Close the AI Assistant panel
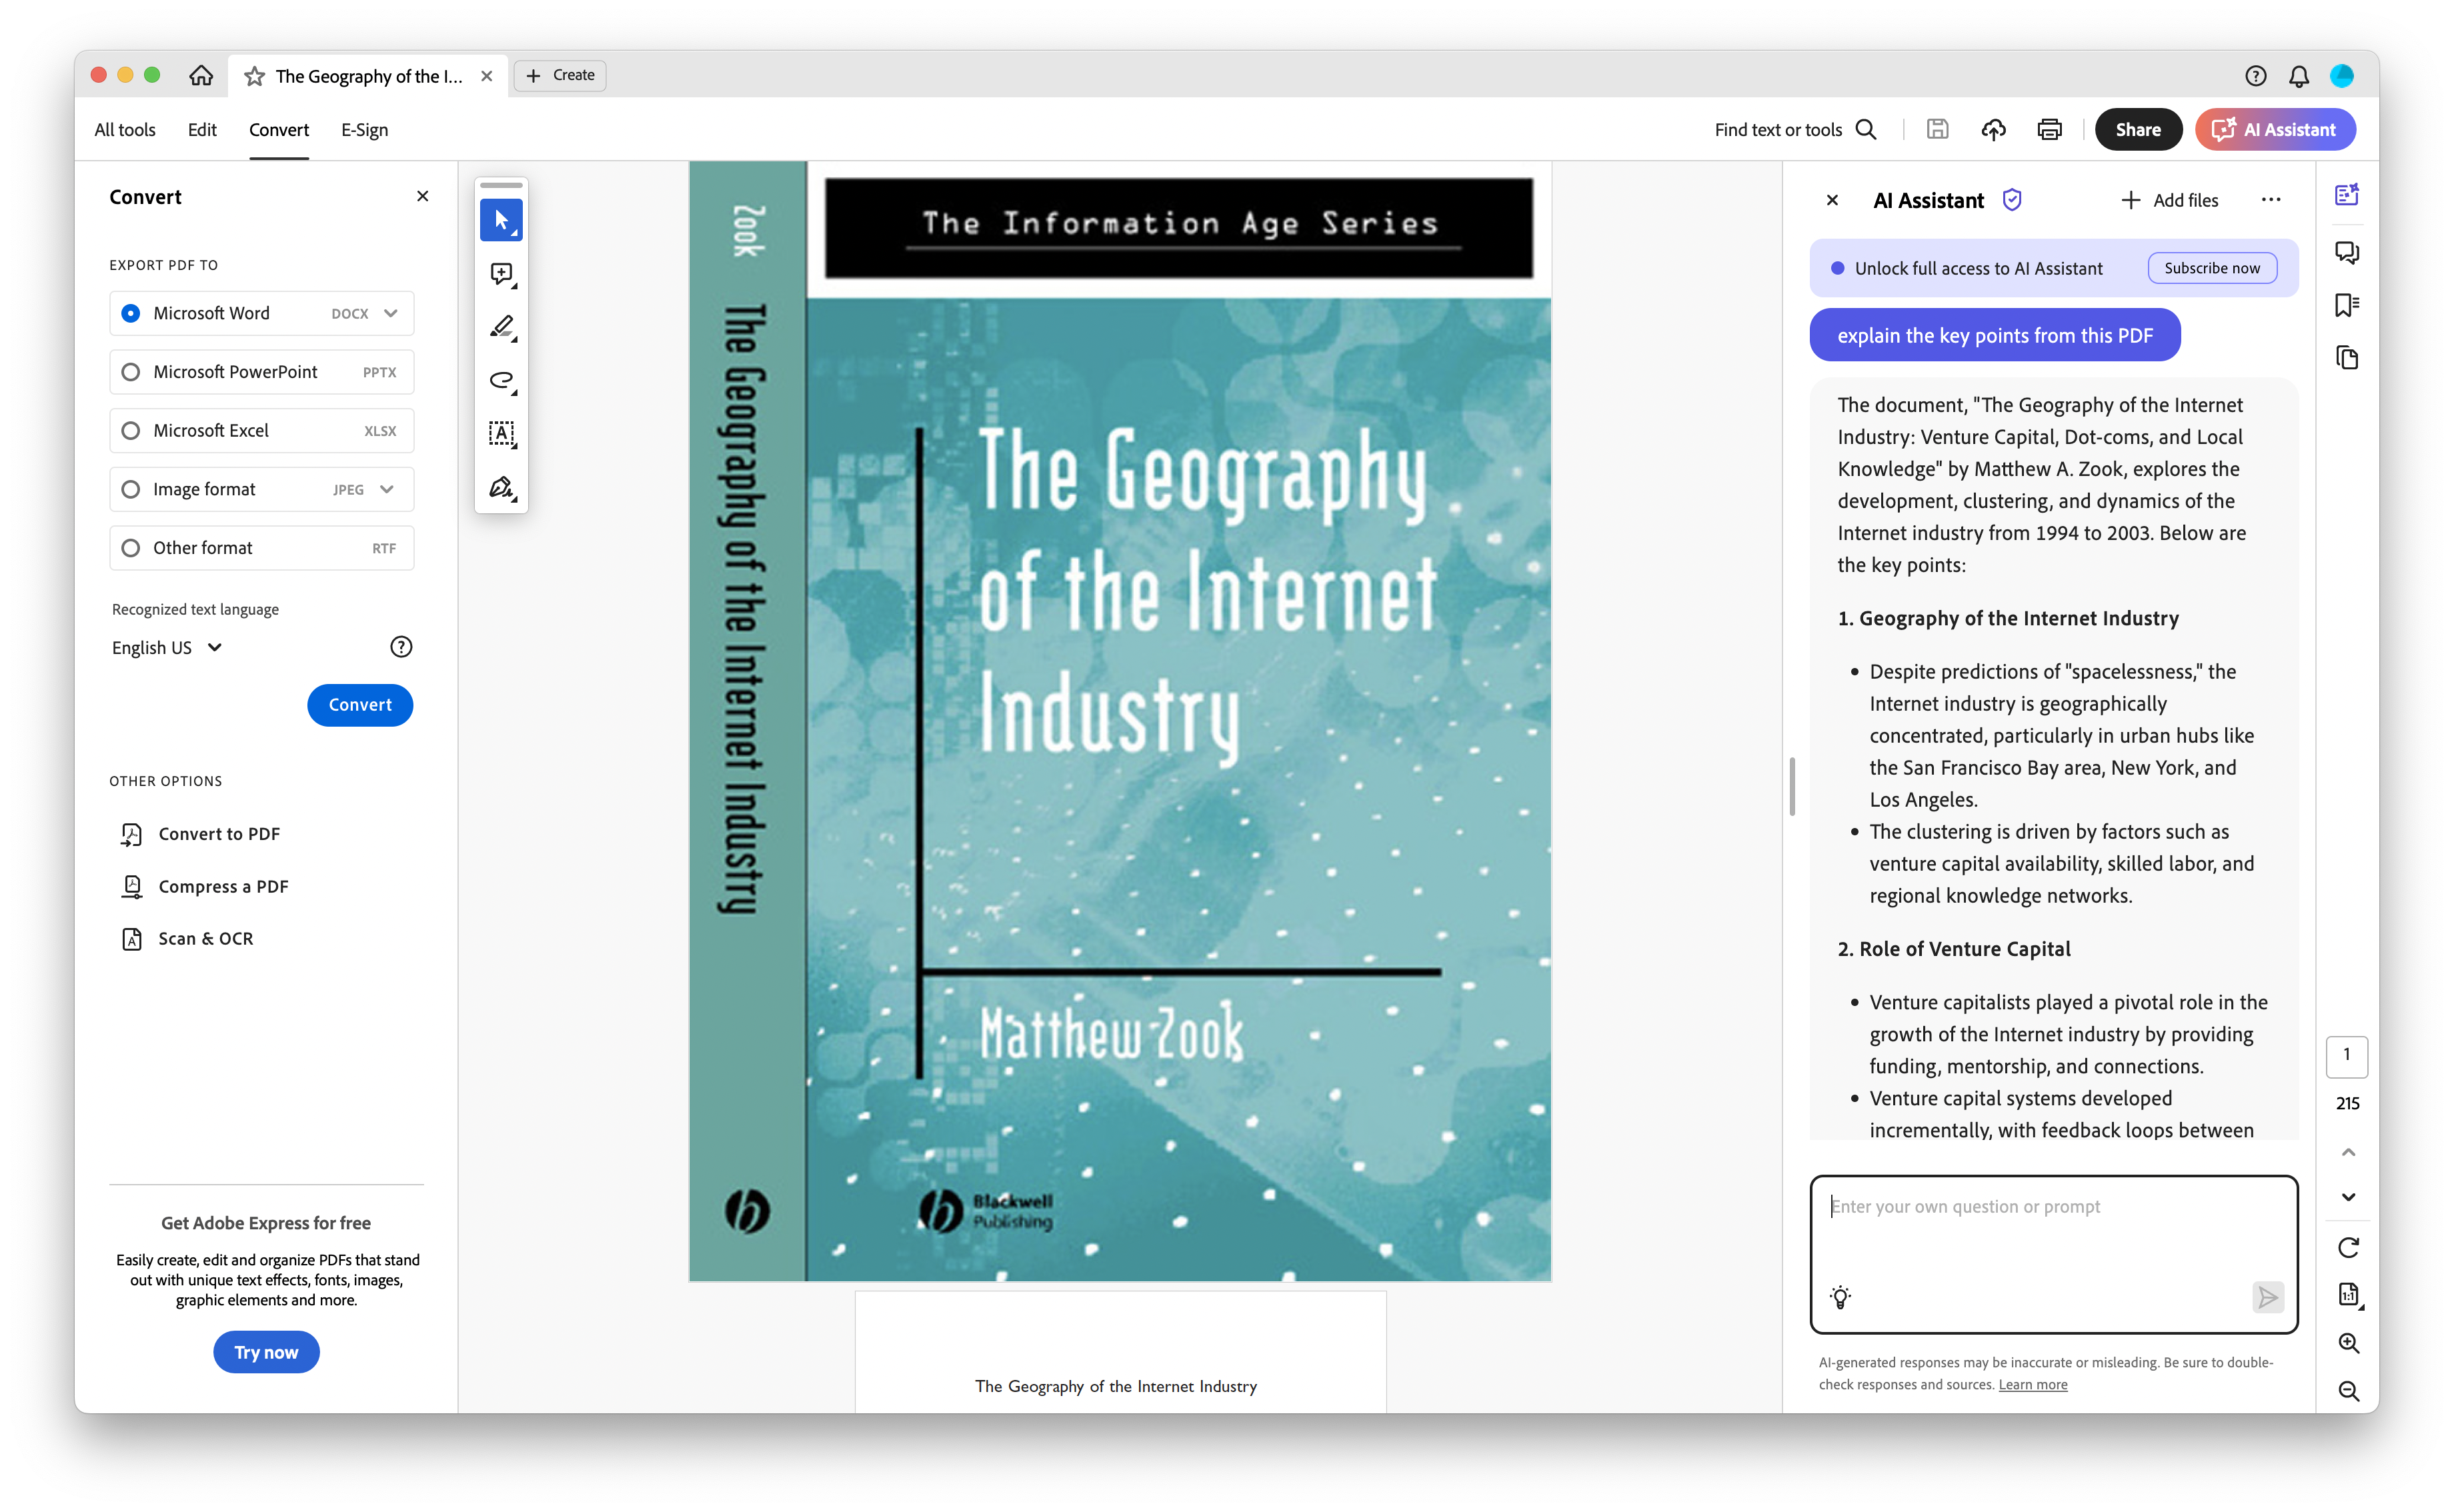The width and height of the screenshot is (2454, 1512). pyautogui.click(x=1832, y=200)
